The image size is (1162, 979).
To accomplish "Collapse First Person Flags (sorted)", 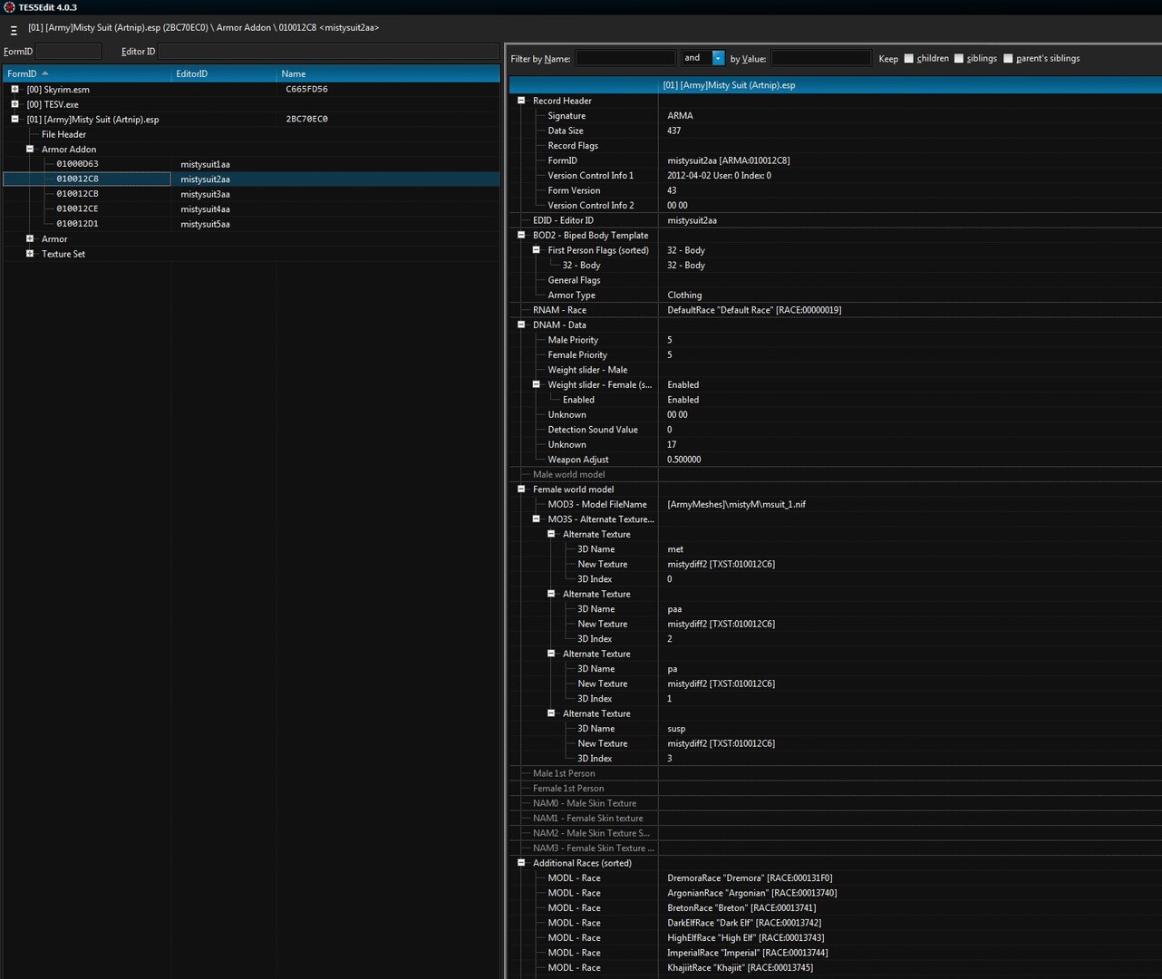I will [536, 250].
